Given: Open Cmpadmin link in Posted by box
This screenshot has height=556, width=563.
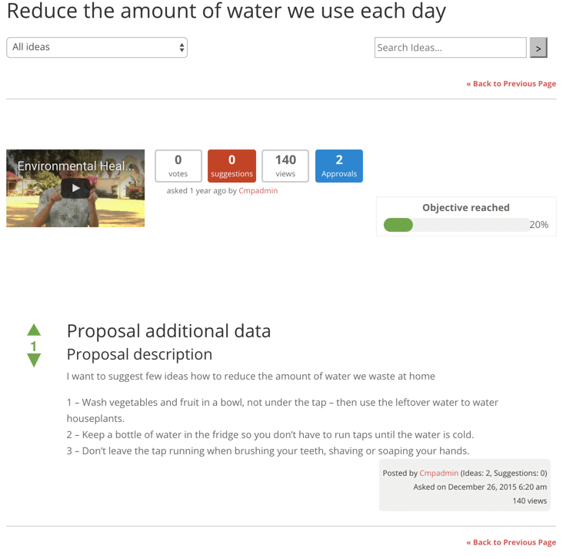Looking at the screenshot, I should click(438, 473).
